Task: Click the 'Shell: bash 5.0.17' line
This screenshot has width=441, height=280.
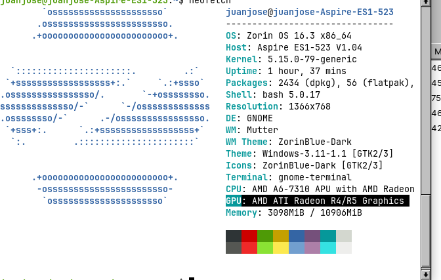Action: point(273,94)
